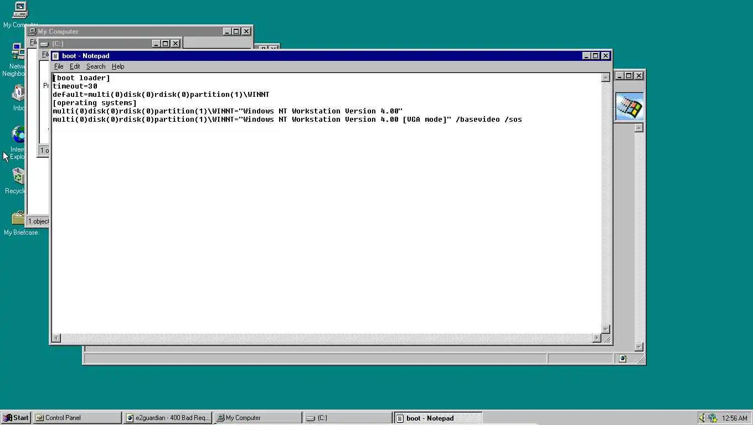Minimize the boot - Notepad window
This screenshot has width=753, height=425.
click(586, 56)
